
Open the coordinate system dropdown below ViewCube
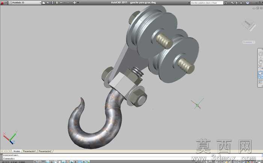pos(249,42)
